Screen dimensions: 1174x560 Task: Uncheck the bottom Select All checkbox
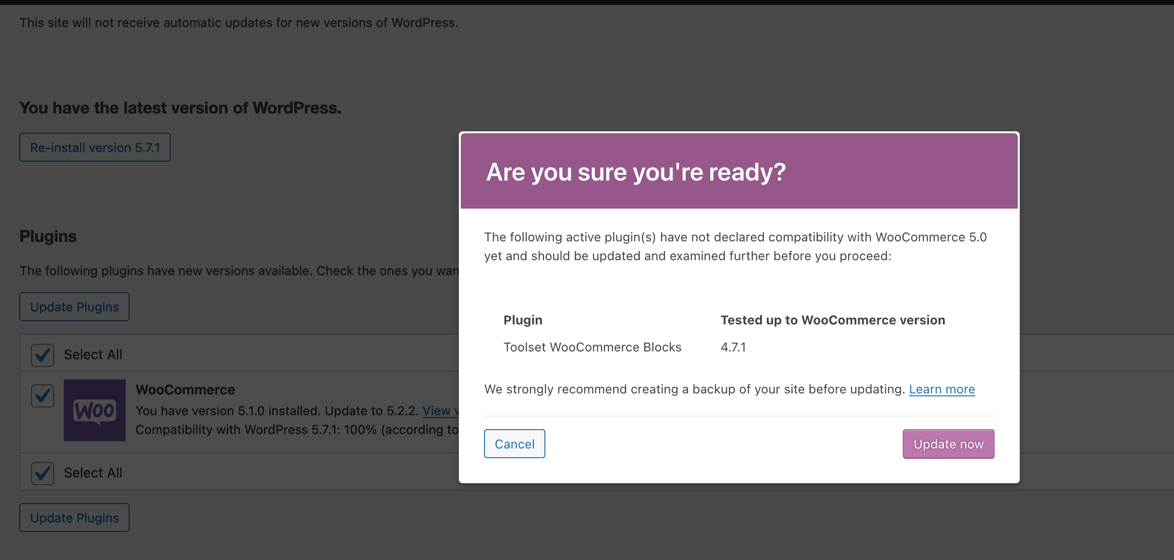coord(43,473)
